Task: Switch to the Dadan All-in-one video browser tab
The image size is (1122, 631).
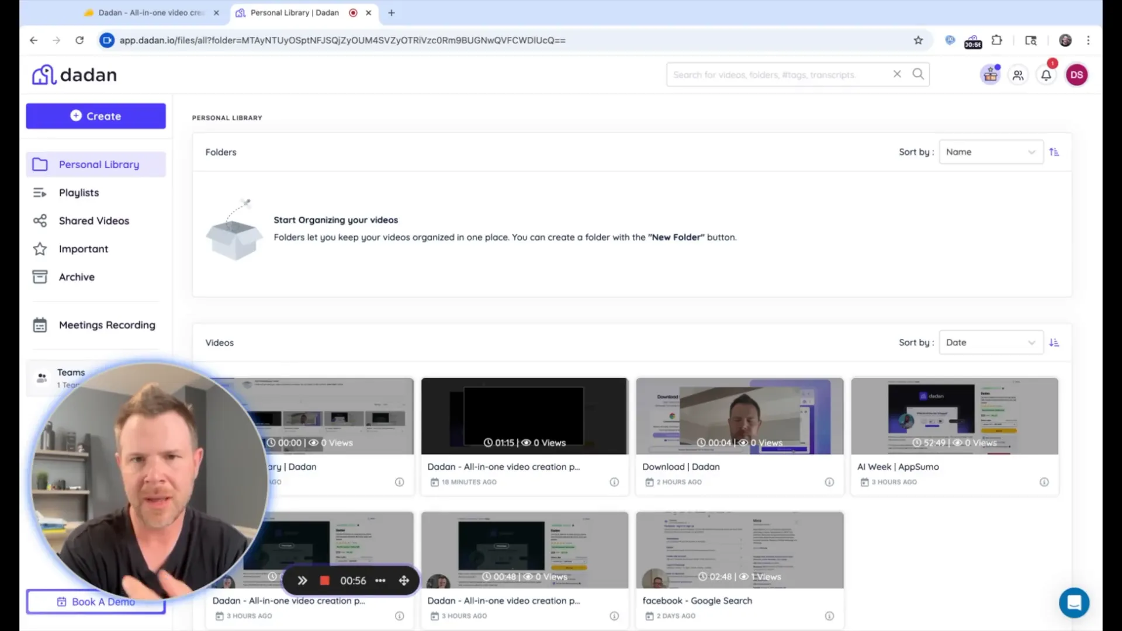Action: pyautogui.click(x=151, y=12)
